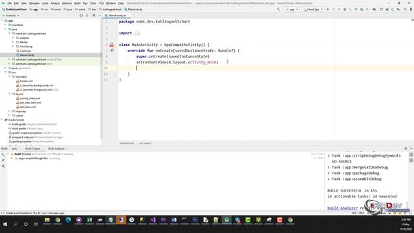Select the MainActivity.kt editor tab

116,16
